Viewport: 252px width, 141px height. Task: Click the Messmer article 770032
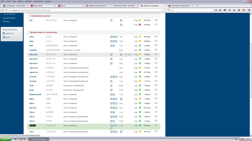point(49,108)
